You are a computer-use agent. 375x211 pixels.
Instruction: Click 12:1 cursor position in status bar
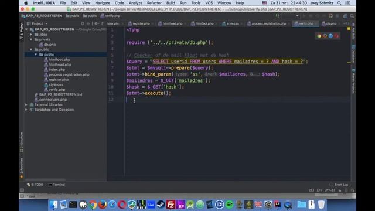point(311,190)
